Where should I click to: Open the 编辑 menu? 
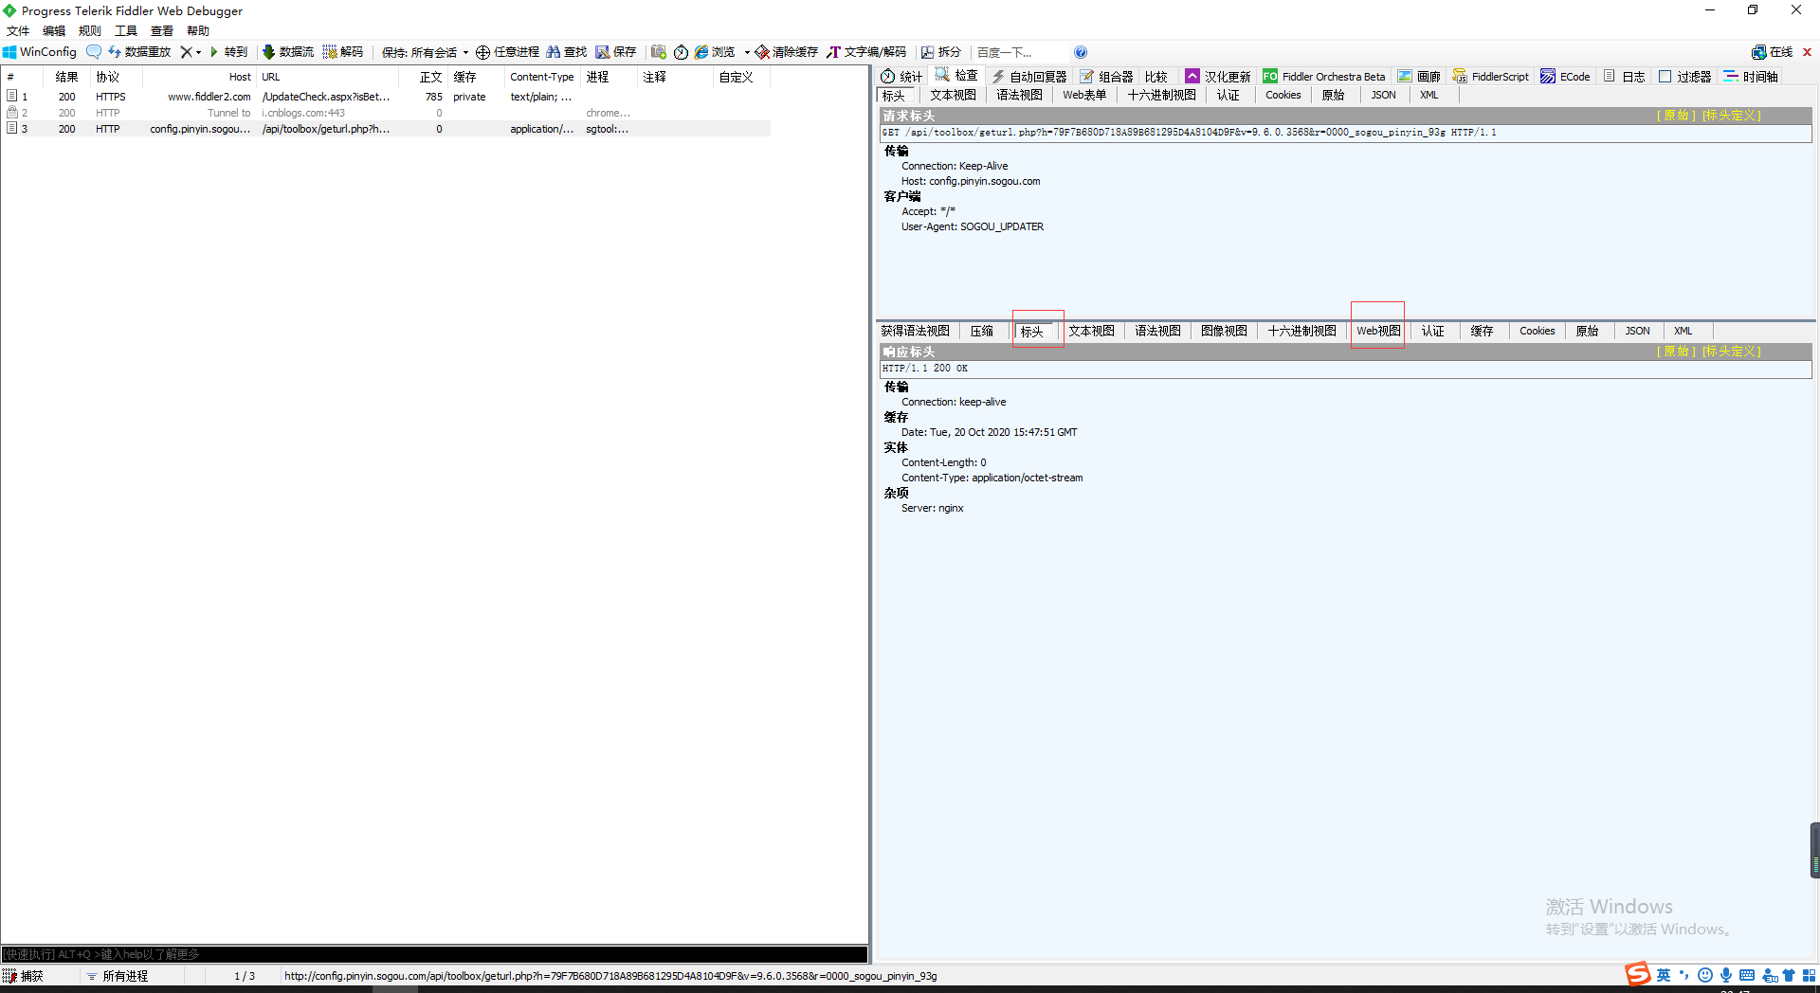(54, 30)
